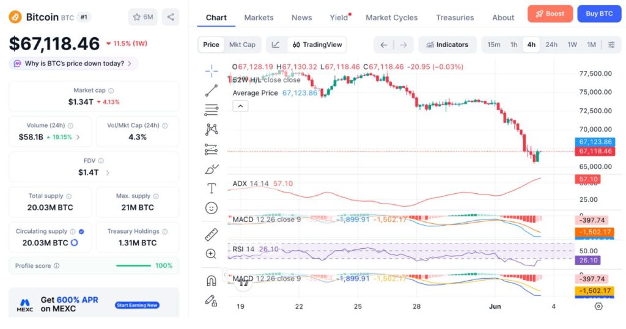
Task: Select the brush drawing tool
Action: (x=212, y=169)
